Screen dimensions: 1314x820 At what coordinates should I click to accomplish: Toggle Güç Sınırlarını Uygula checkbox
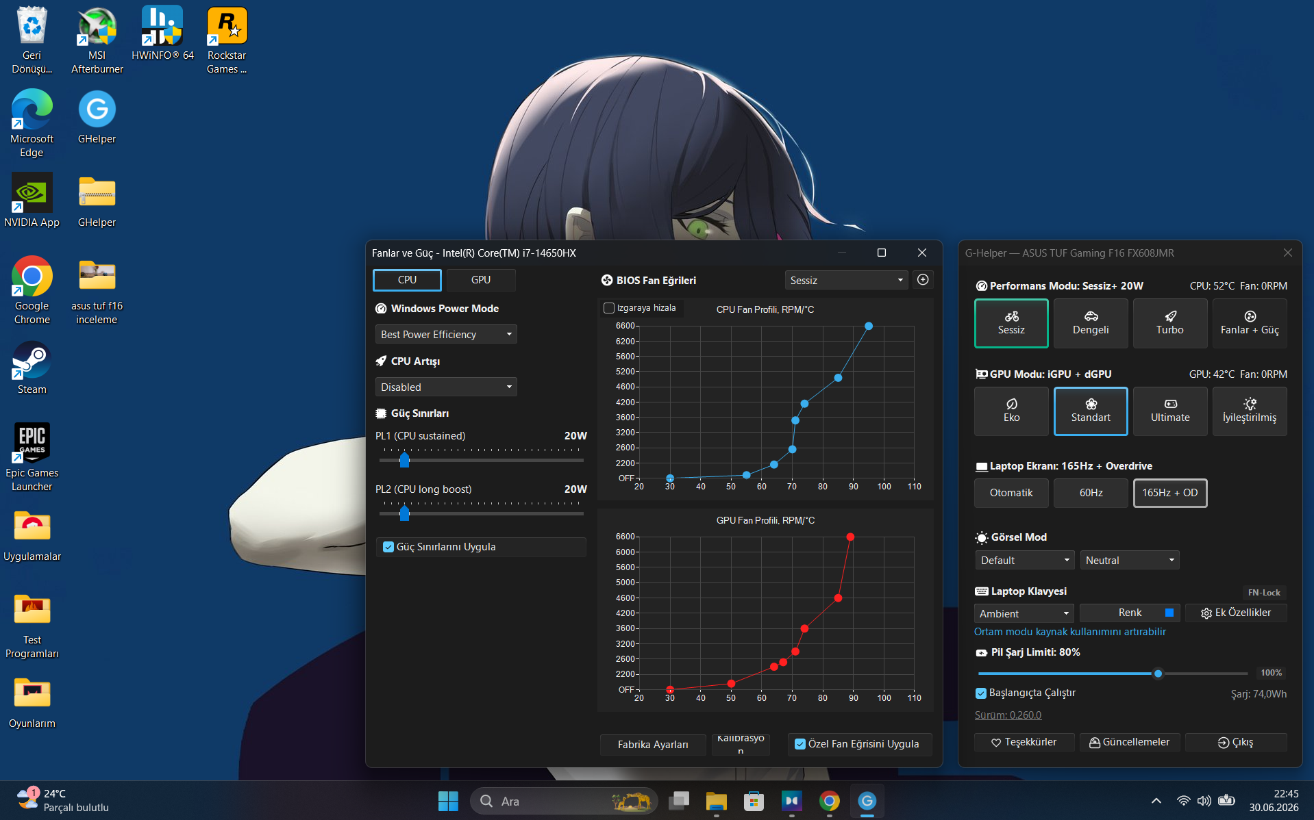tap(388, 547)
